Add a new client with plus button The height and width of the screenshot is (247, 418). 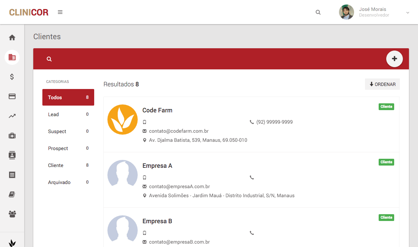point(394,59)
